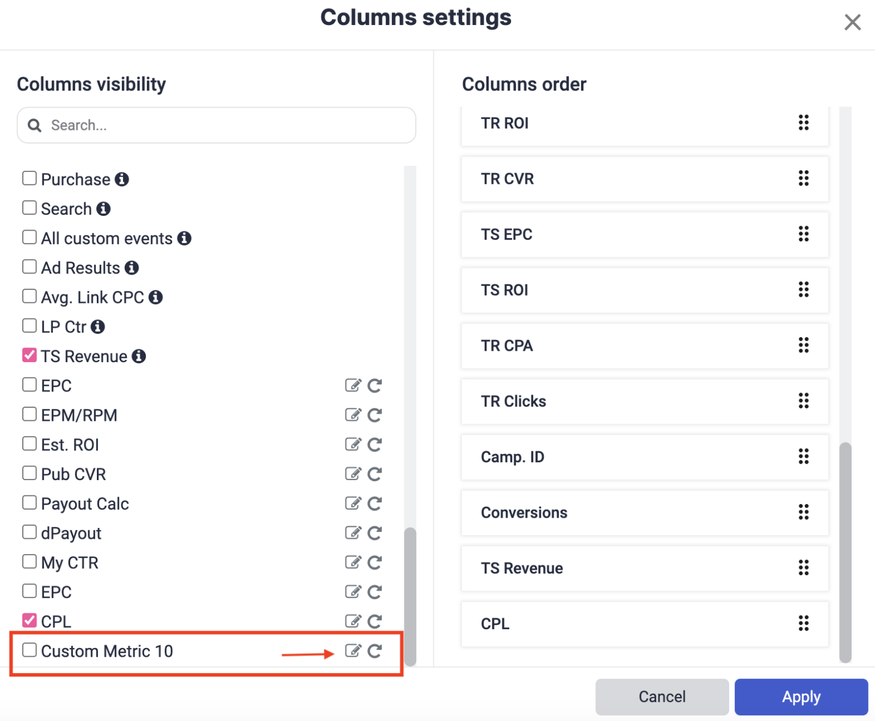The height and width of the screenshot is (721, 875).
Task: Check the All custom events column
Action: point(29,236)
